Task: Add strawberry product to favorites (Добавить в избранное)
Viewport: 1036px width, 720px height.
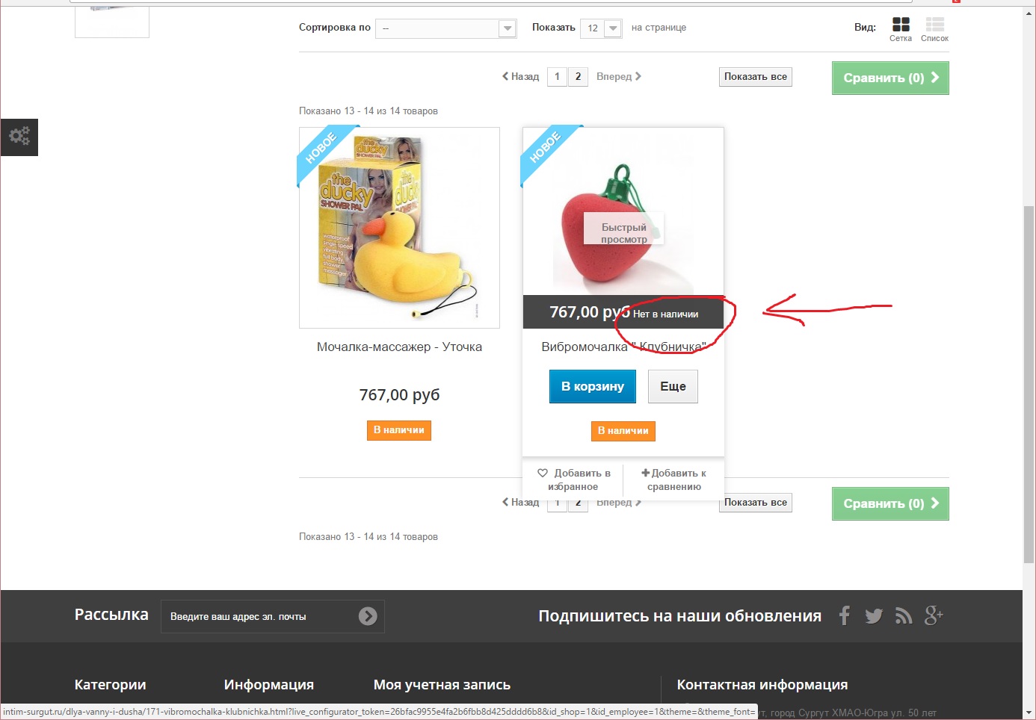Action: point(573,480)
